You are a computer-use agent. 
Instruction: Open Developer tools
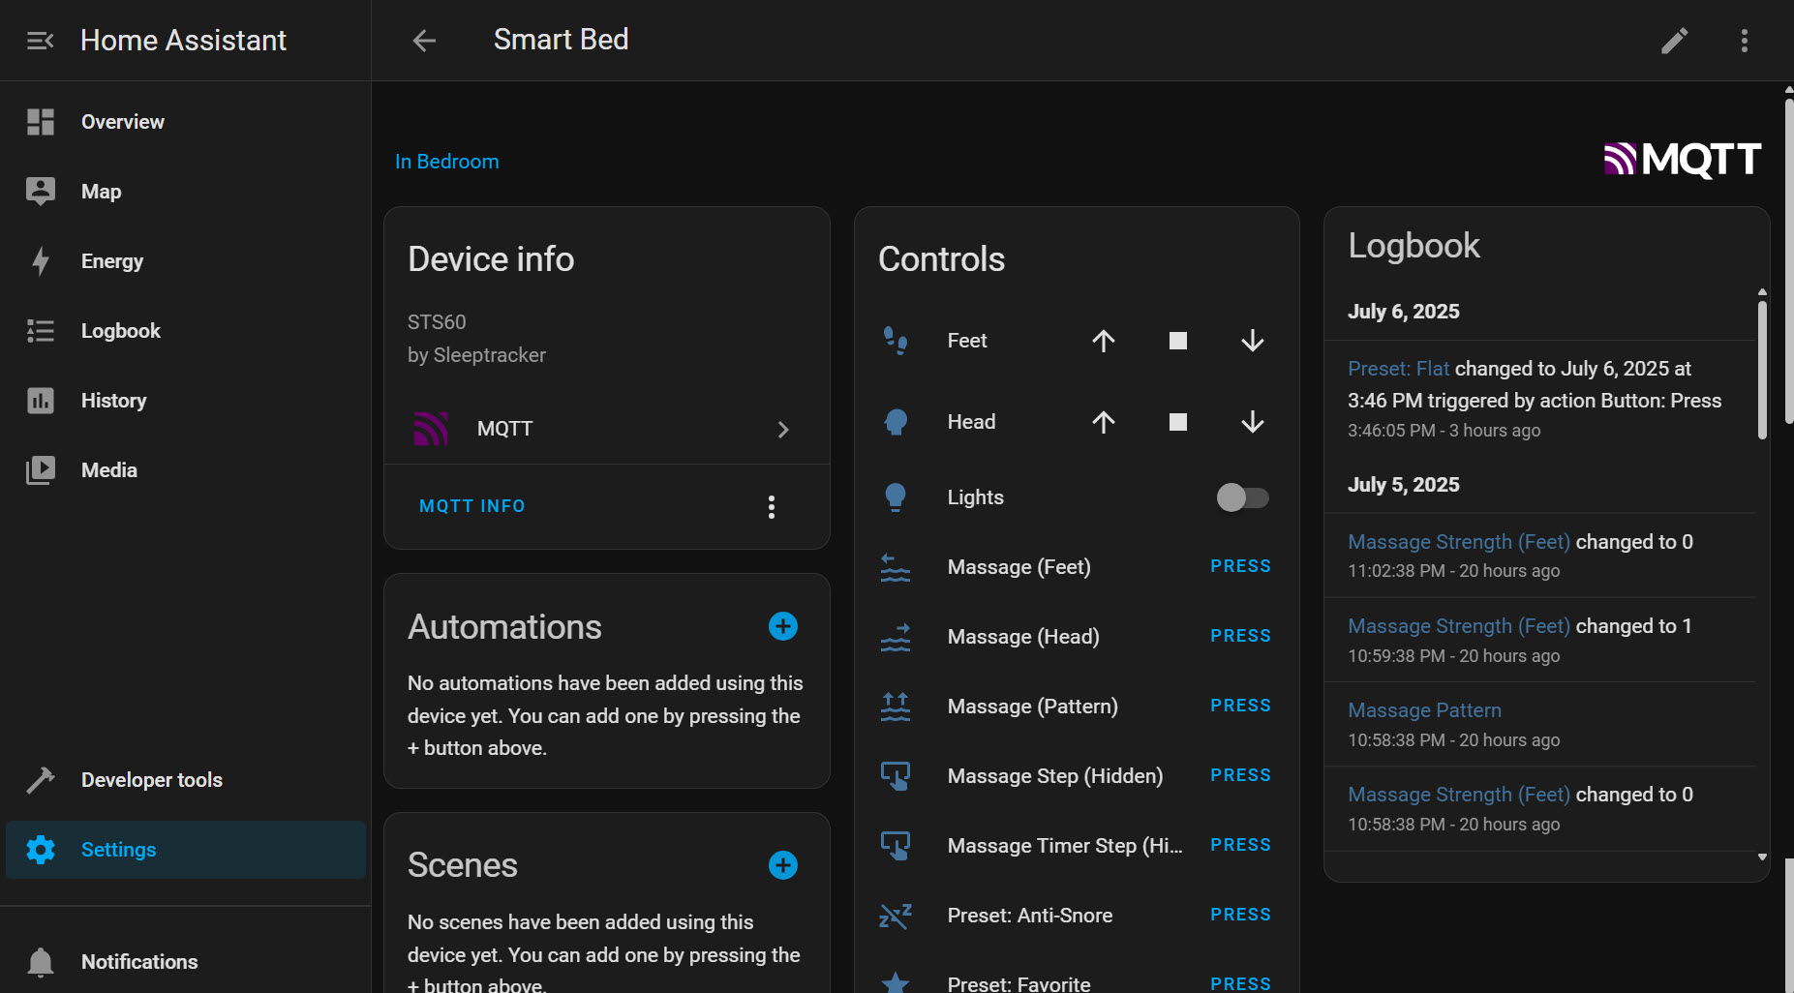click(x=185, y=780)
